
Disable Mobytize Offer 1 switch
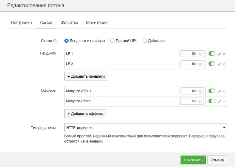click(212, 91)
